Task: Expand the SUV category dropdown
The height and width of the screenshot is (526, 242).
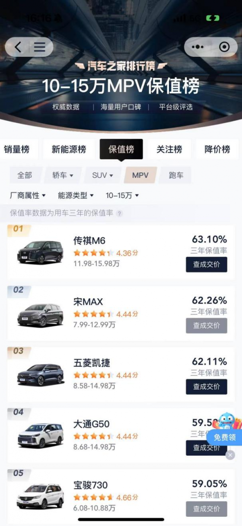Action: tap(103, 175)
